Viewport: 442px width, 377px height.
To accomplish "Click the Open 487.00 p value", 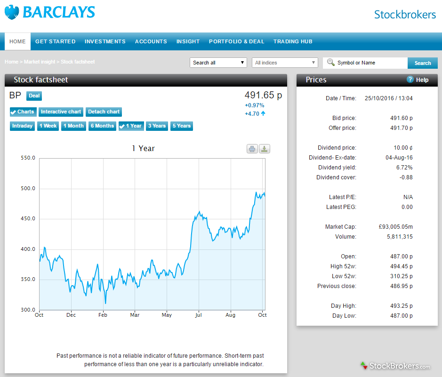I will pyautogui.click(x=402, y=257).
